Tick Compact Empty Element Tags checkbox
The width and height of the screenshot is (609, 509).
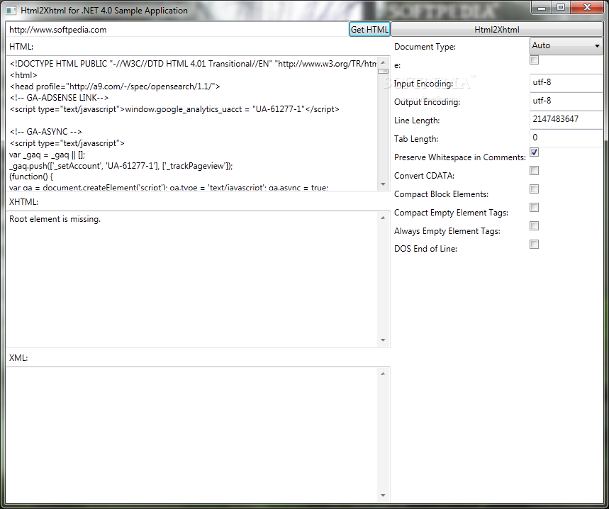point(535,207)
